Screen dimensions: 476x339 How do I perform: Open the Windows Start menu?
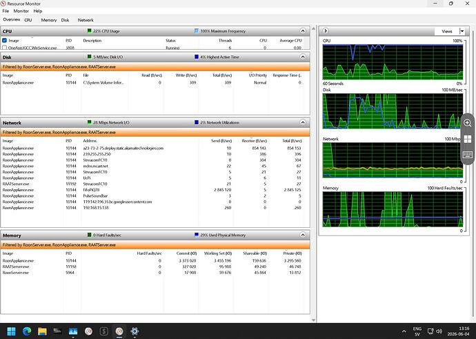pyautogui.click(x=11, y=331)
